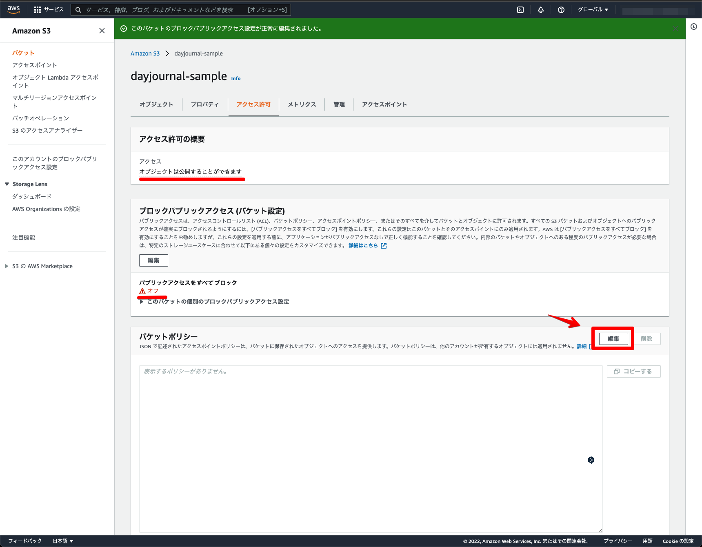This screenshot has height=547, width=702.
Task: Open the Amazon S3 breadcrumb link
Action: (145, 53)
